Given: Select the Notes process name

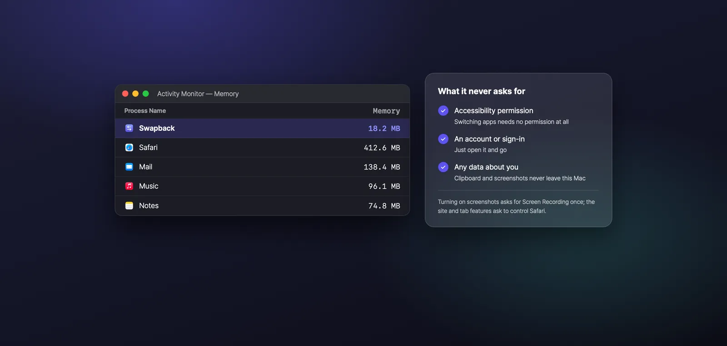Looking at the screenshot, I should 149,206.
